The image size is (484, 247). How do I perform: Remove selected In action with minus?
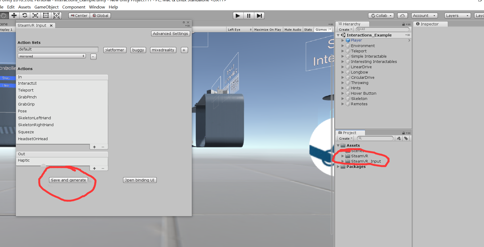pyautogui.click(x=103, y=147)
